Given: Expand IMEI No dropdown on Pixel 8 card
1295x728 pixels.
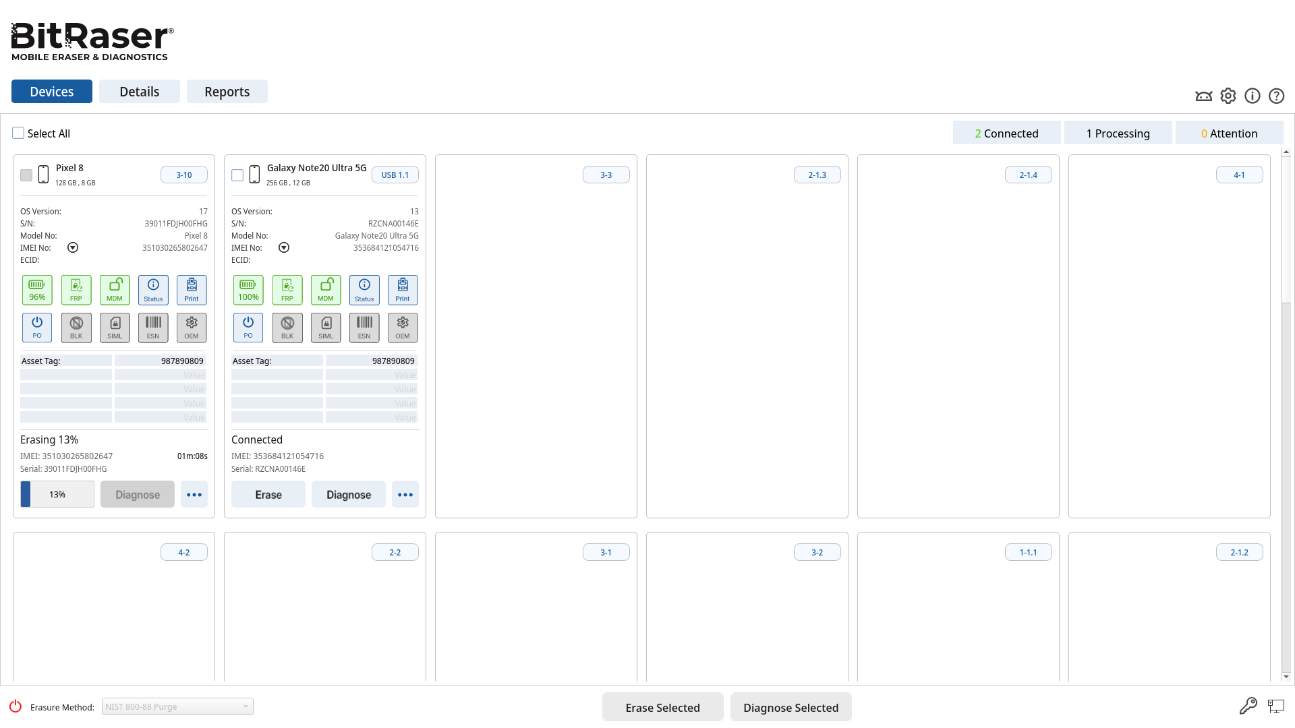Looking at the screenshot, I should [73, 247].
